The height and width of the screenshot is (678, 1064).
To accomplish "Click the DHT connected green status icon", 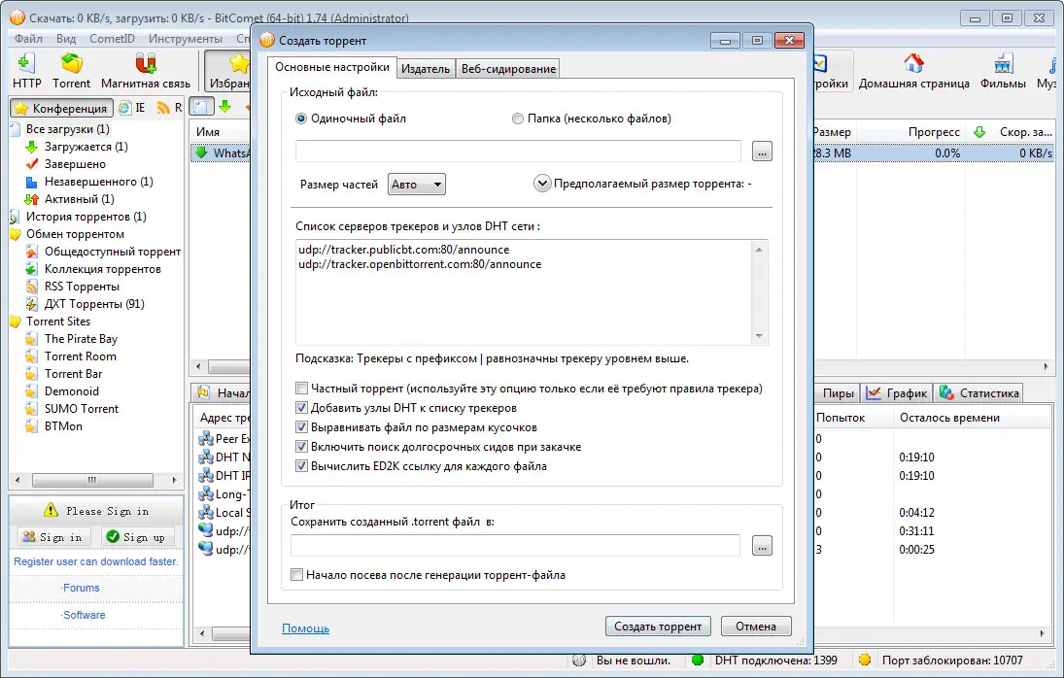I will pos(697,660).
